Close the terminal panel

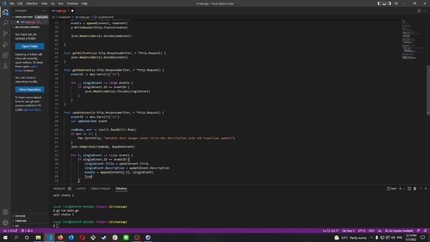tap(425, 188)
